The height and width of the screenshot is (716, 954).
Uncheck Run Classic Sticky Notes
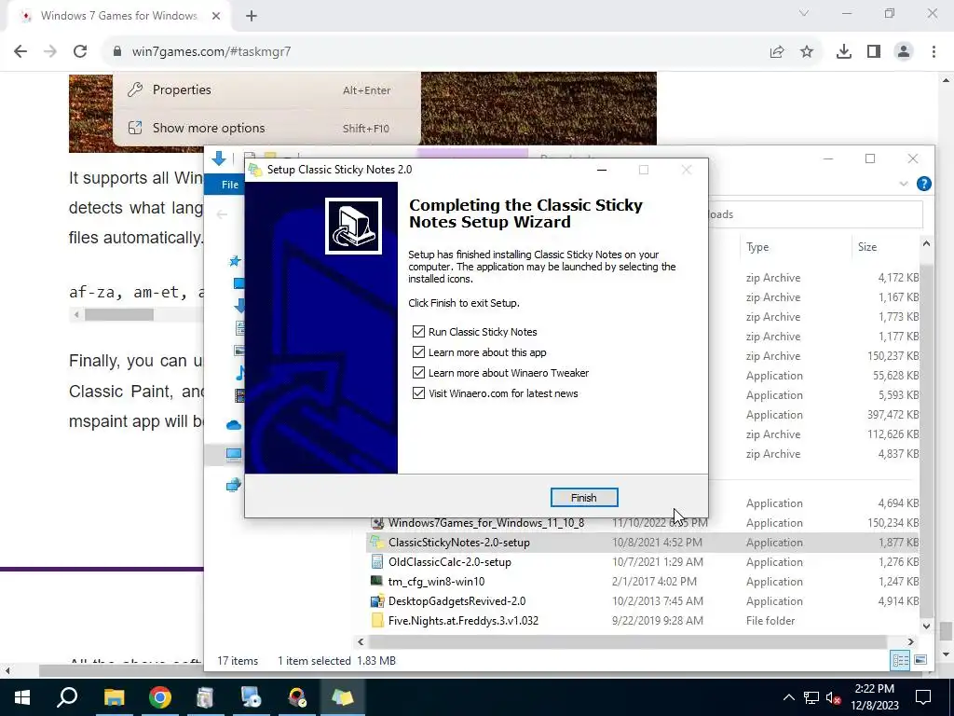(x=418, y=332)
